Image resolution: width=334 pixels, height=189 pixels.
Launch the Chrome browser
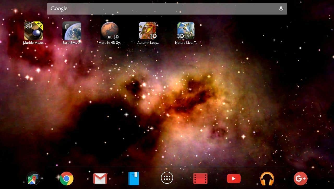click(x=67, y=178)
